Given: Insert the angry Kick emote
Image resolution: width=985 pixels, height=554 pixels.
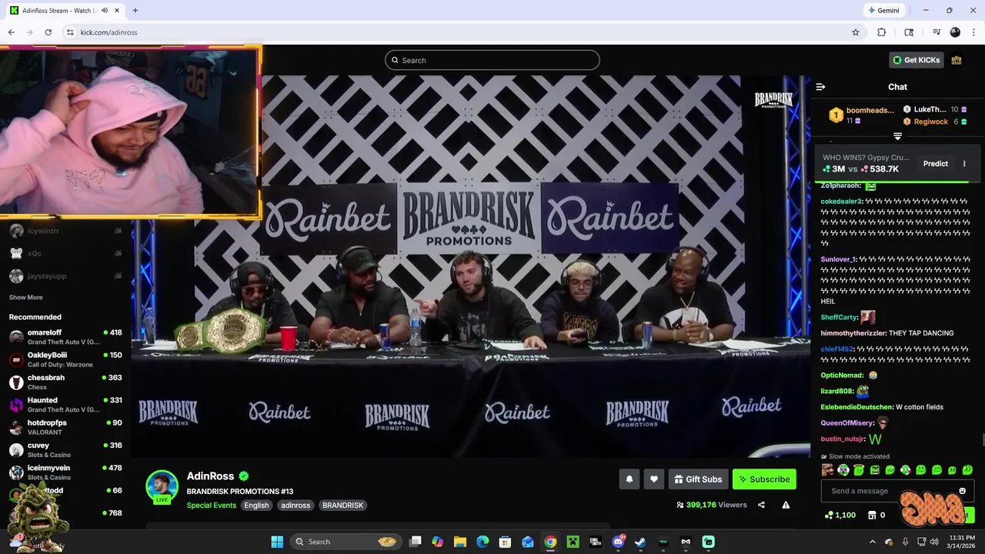Looking at the screenshot, I should pos(874,470).
